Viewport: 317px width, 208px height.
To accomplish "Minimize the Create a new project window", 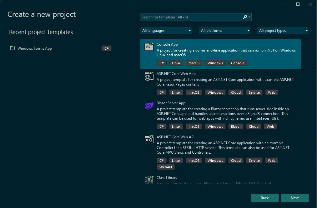I will (x=285, y=4).
